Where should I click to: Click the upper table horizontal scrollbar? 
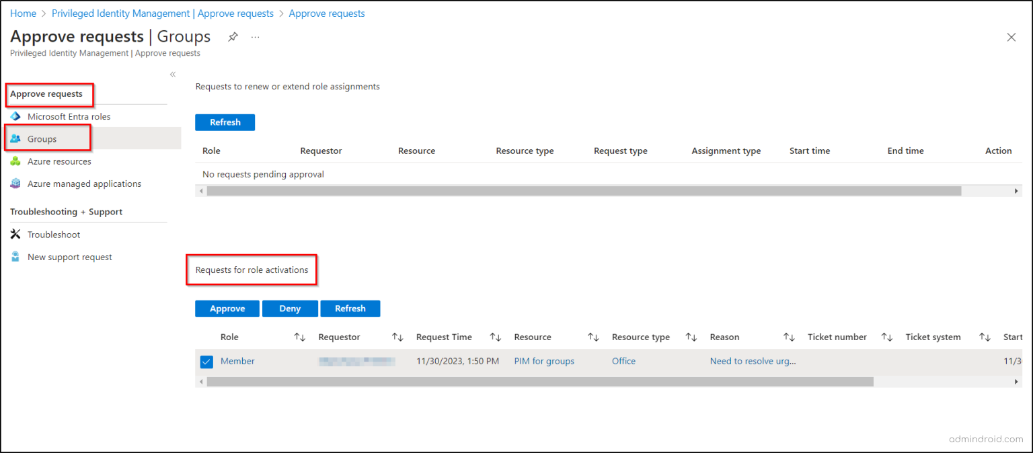(584, 191)
